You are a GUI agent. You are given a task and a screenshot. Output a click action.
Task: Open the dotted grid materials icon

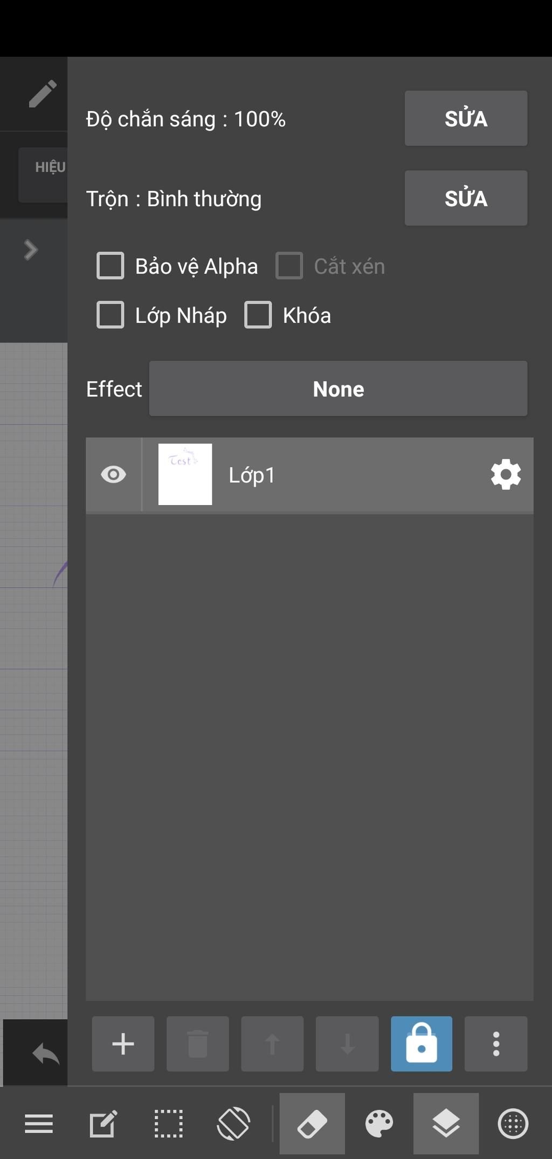pyautogui.click(x=513, y=1124)
